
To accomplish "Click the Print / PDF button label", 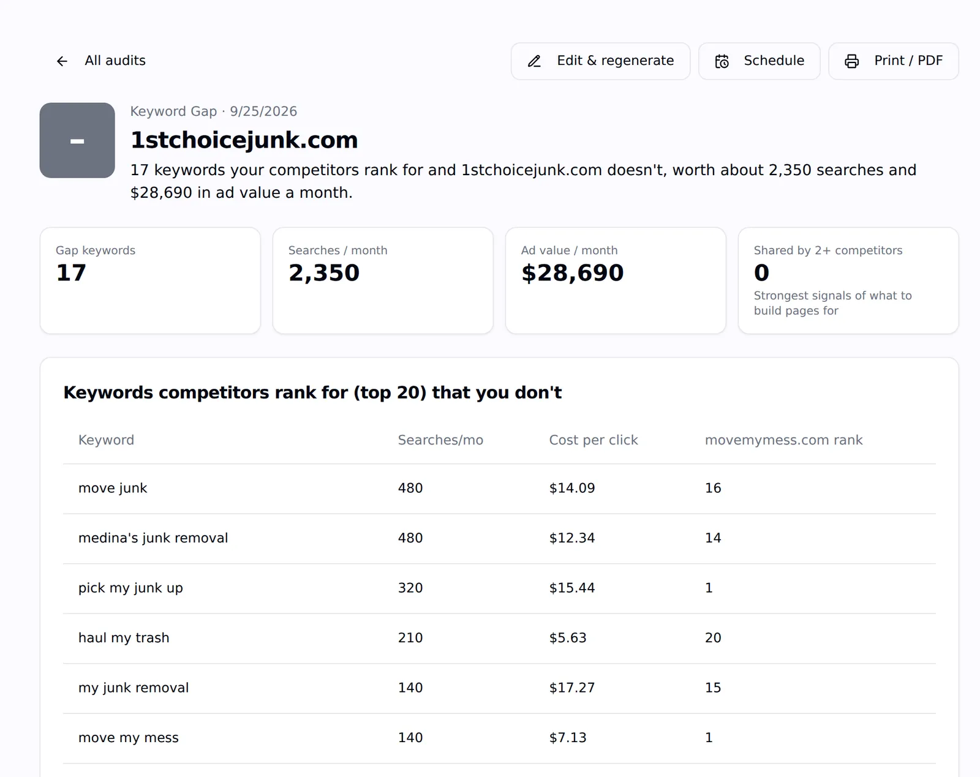I will pyautogui.click(x=908, y=61).
